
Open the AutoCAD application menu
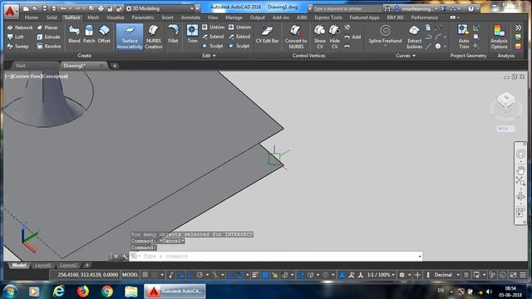click(11, 11)
